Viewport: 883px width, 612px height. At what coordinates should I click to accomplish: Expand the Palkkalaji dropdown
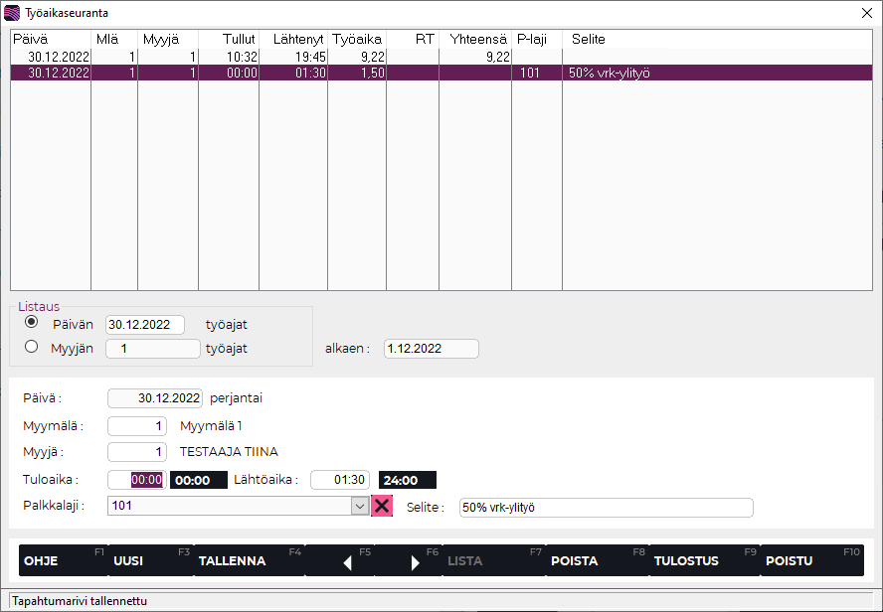pos(360,506)
